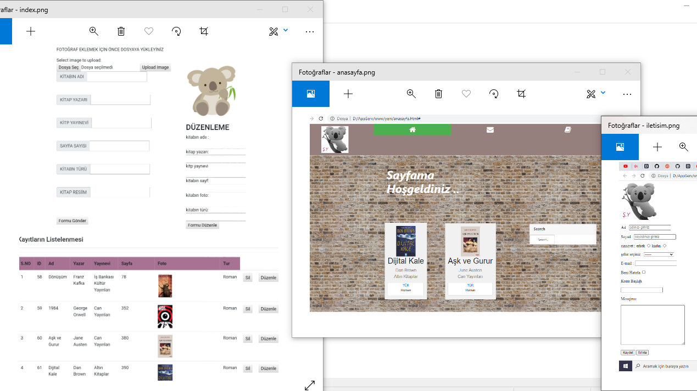Click the 1984 book cover thumbnail in table
The image size is (697, 391).
[x=165, y=316]
